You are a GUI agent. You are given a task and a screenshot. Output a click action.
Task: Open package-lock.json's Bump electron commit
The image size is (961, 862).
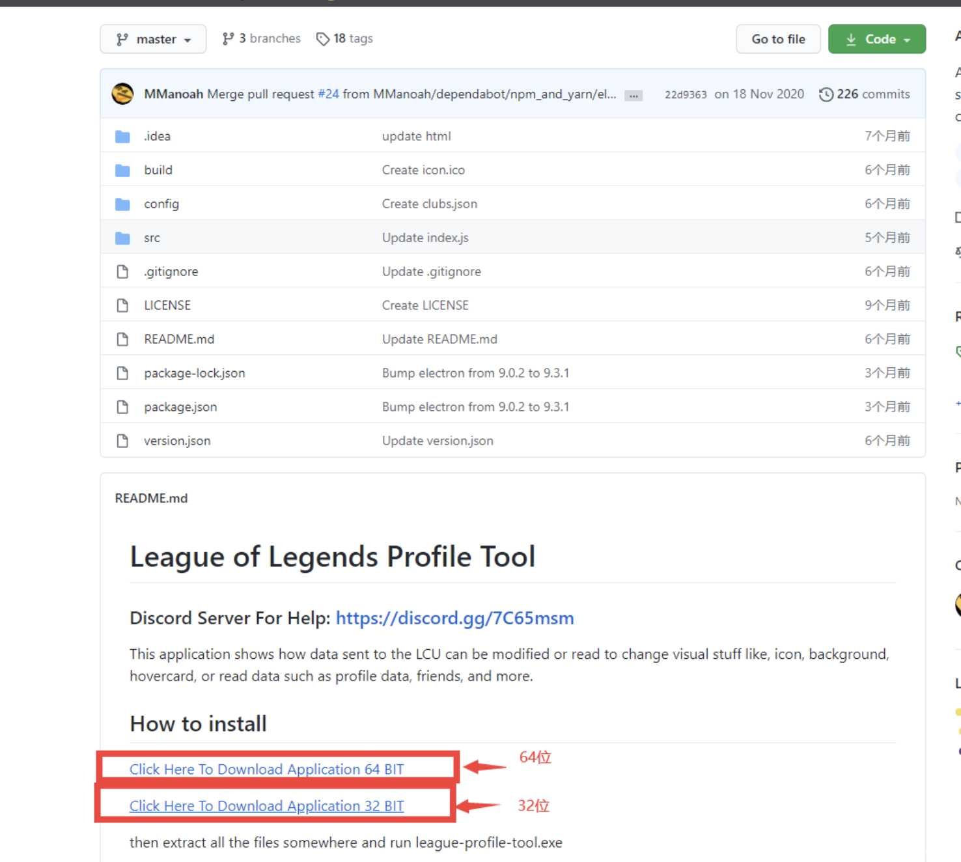475,373
